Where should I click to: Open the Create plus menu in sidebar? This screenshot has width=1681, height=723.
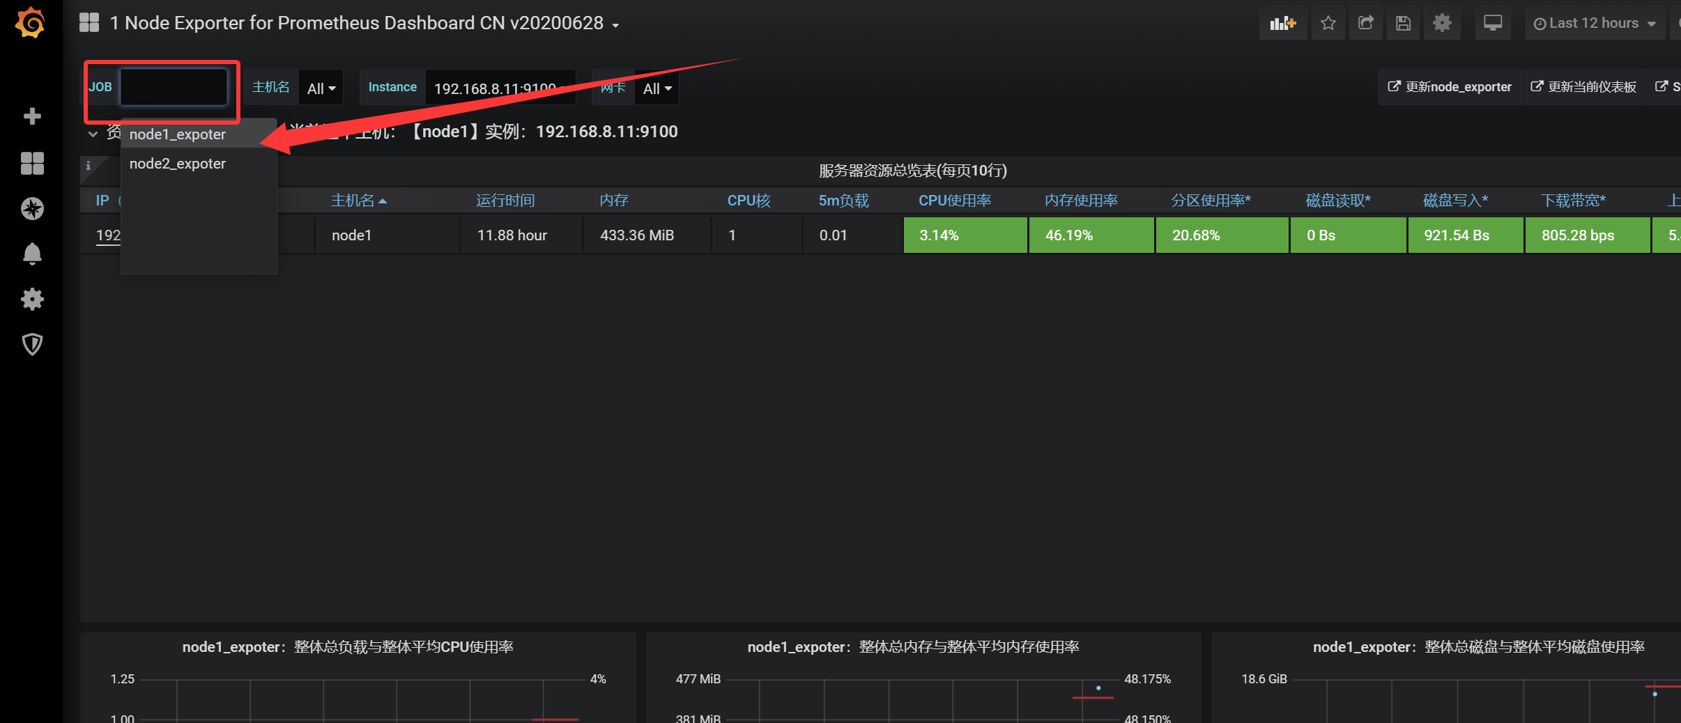tap(32, 116)
